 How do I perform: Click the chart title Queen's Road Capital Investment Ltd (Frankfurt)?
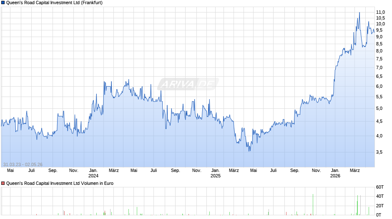(x=54, y=3)
